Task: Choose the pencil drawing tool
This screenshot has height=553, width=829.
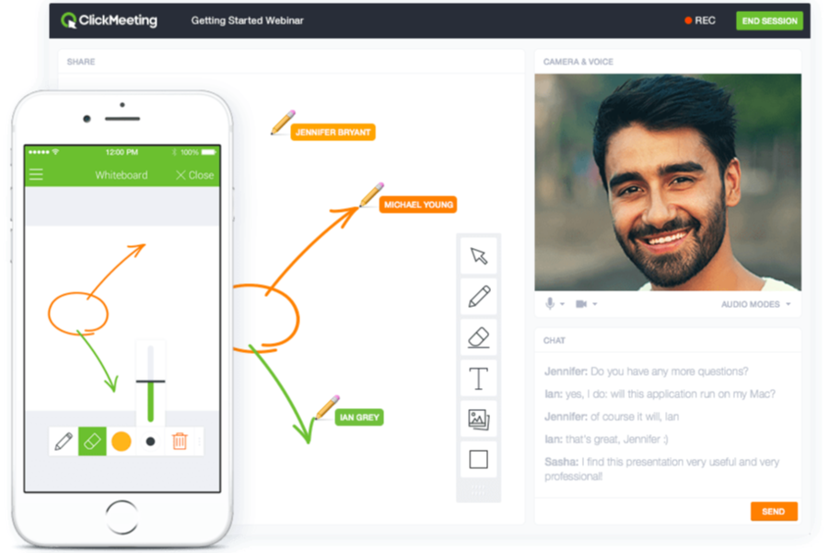Action: [478, 297]
